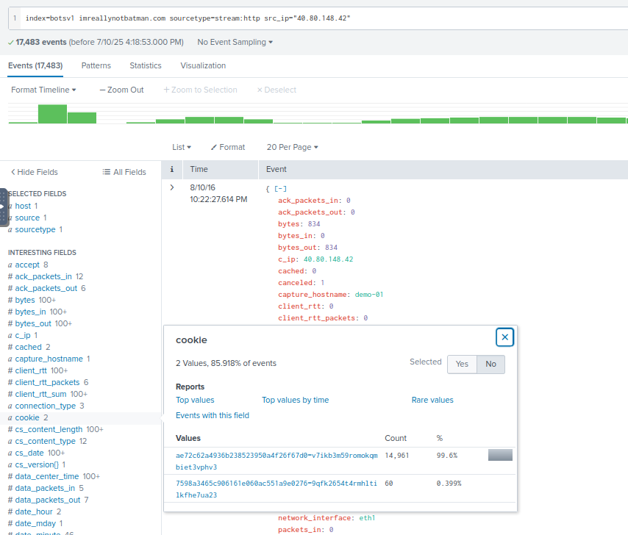Screen dimensions: 628x535
Task: Open the connection_type field details
Action: click(46, 406)
